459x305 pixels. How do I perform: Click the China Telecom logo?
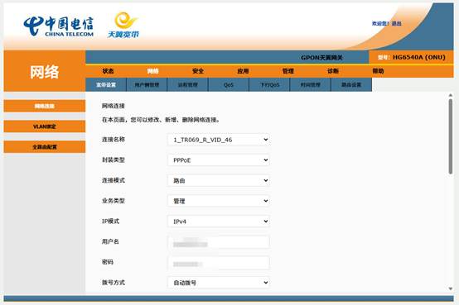pyautogui.click(x=59, y=26)
